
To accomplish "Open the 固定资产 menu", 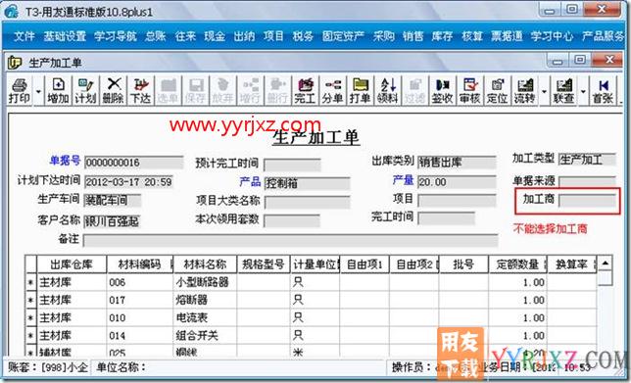I will 343,36.
